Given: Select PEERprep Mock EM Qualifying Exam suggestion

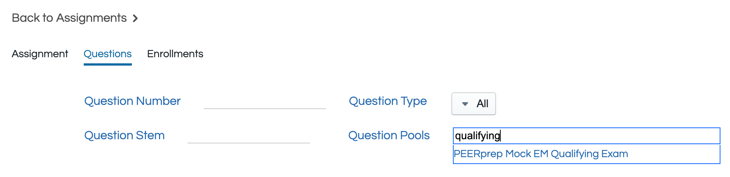Looking at the screenshot, I should 540,154.
